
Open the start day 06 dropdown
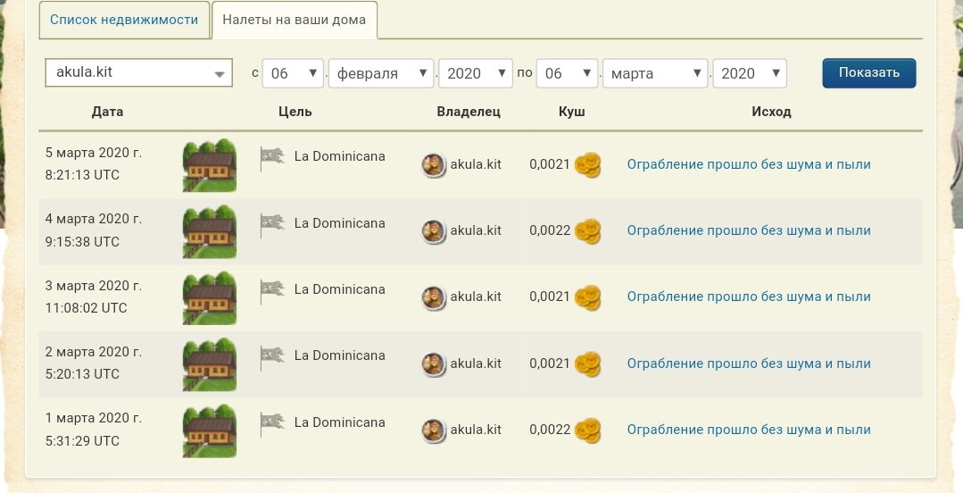293,73
